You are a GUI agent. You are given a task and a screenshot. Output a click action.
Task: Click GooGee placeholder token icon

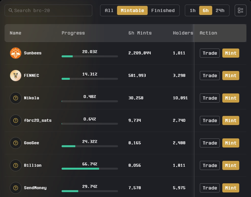point(16,143)
